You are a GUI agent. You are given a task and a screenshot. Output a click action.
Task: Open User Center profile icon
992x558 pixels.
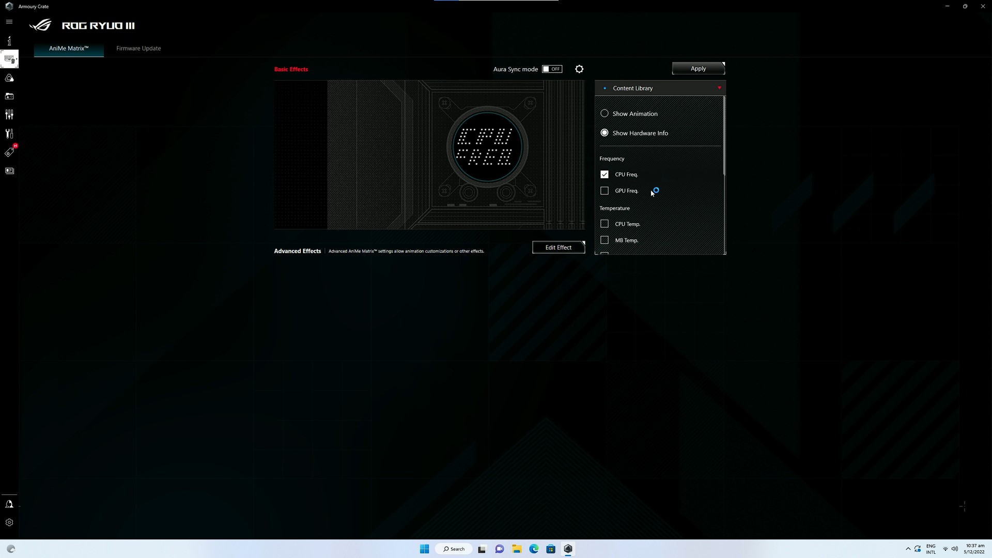point(9,504)
